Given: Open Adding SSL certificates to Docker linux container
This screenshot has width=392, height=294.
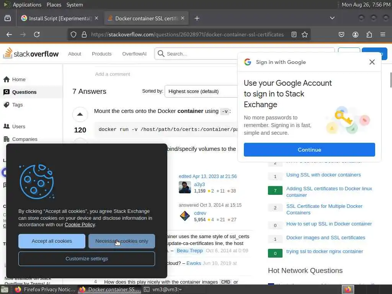Looking at the screenshot, I should click(x=329, y=192).
